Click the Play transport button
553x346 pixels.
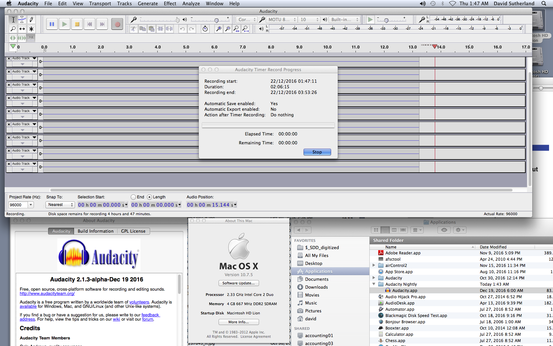click(65, 24)
